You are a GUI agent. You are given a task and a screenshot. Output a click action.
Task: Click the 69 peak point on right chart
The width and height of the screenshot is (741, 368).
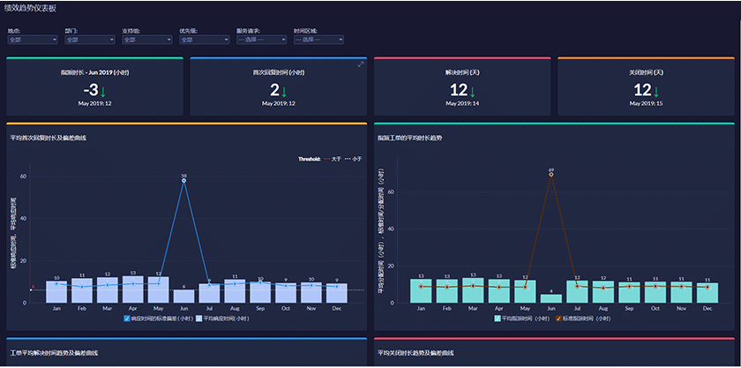click(x=551, y=175)
